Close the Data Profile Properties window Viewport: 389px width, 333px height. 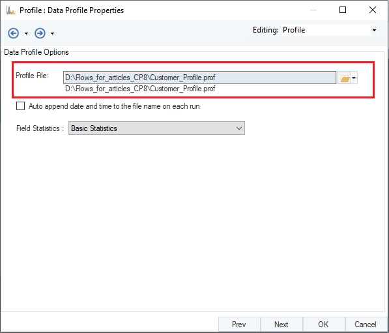372,10
